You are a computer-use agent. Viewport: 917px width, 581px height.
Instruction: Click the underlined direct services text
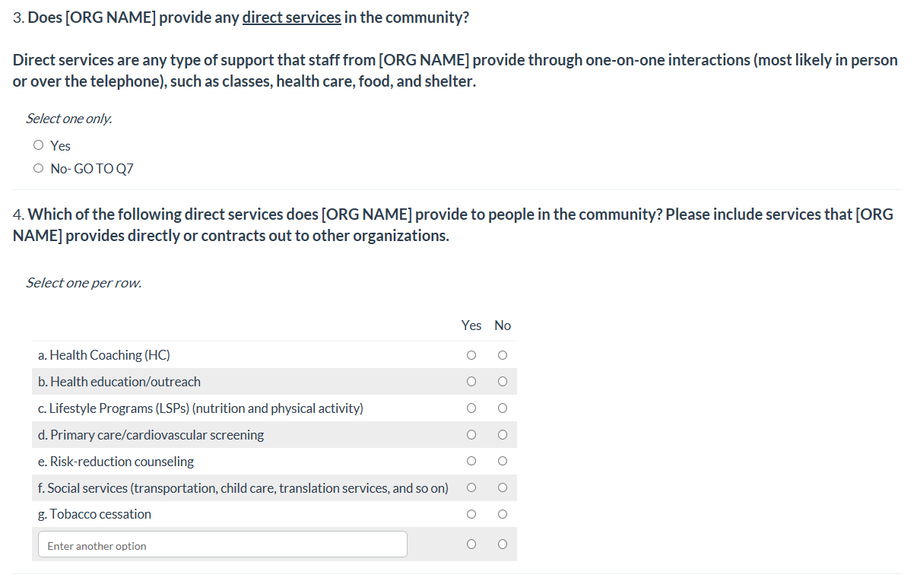click(x=291, y=17)
